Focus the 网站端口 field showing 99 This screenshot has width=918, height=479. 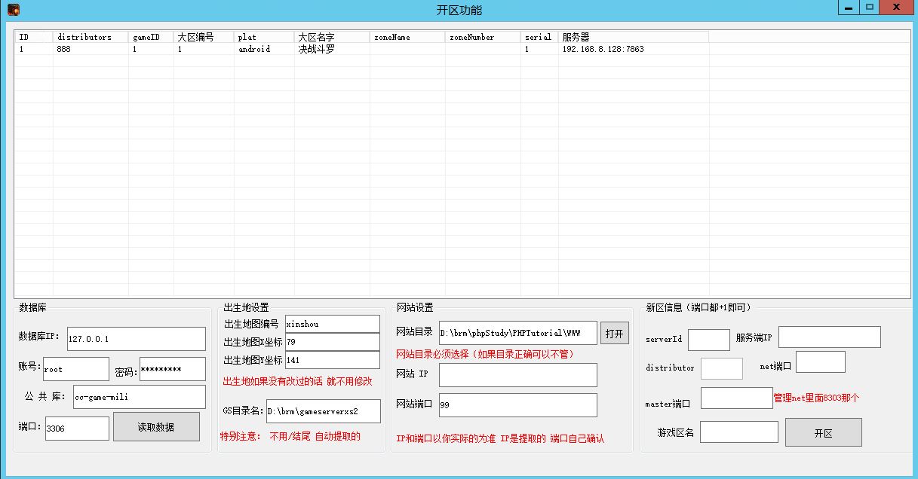tap(517, 404)
